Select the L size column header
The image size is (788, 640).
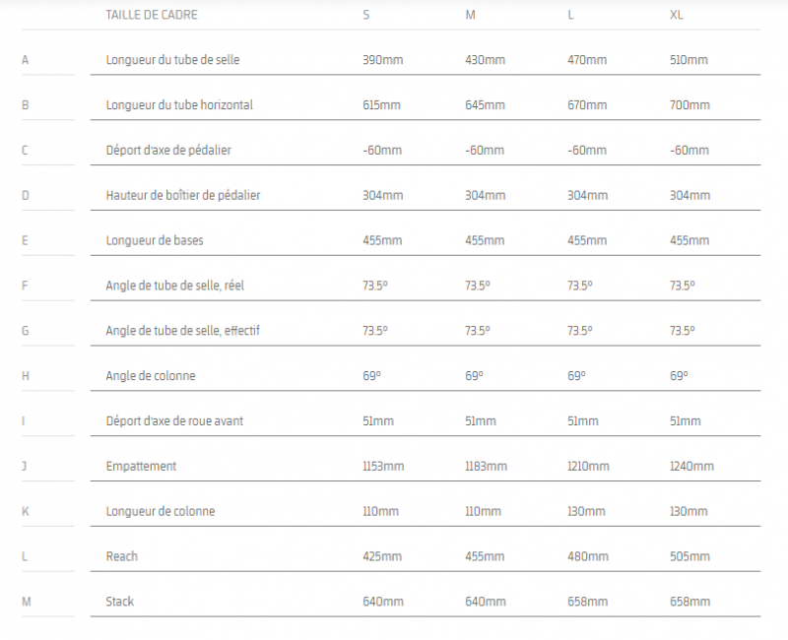[x=571, y=15]
